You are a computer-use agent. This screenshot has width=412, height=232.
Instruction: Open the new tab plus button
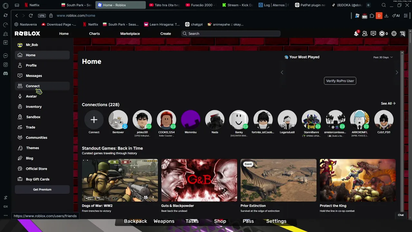(x=368, y=5)
